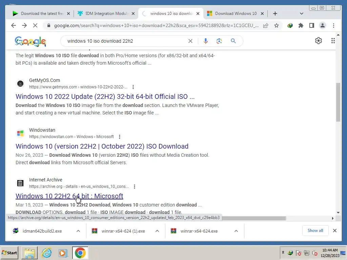The height and width of the screenshot is (260, 347).
Task: Open more options for Internet Archive result
Action: click(135, 187)
